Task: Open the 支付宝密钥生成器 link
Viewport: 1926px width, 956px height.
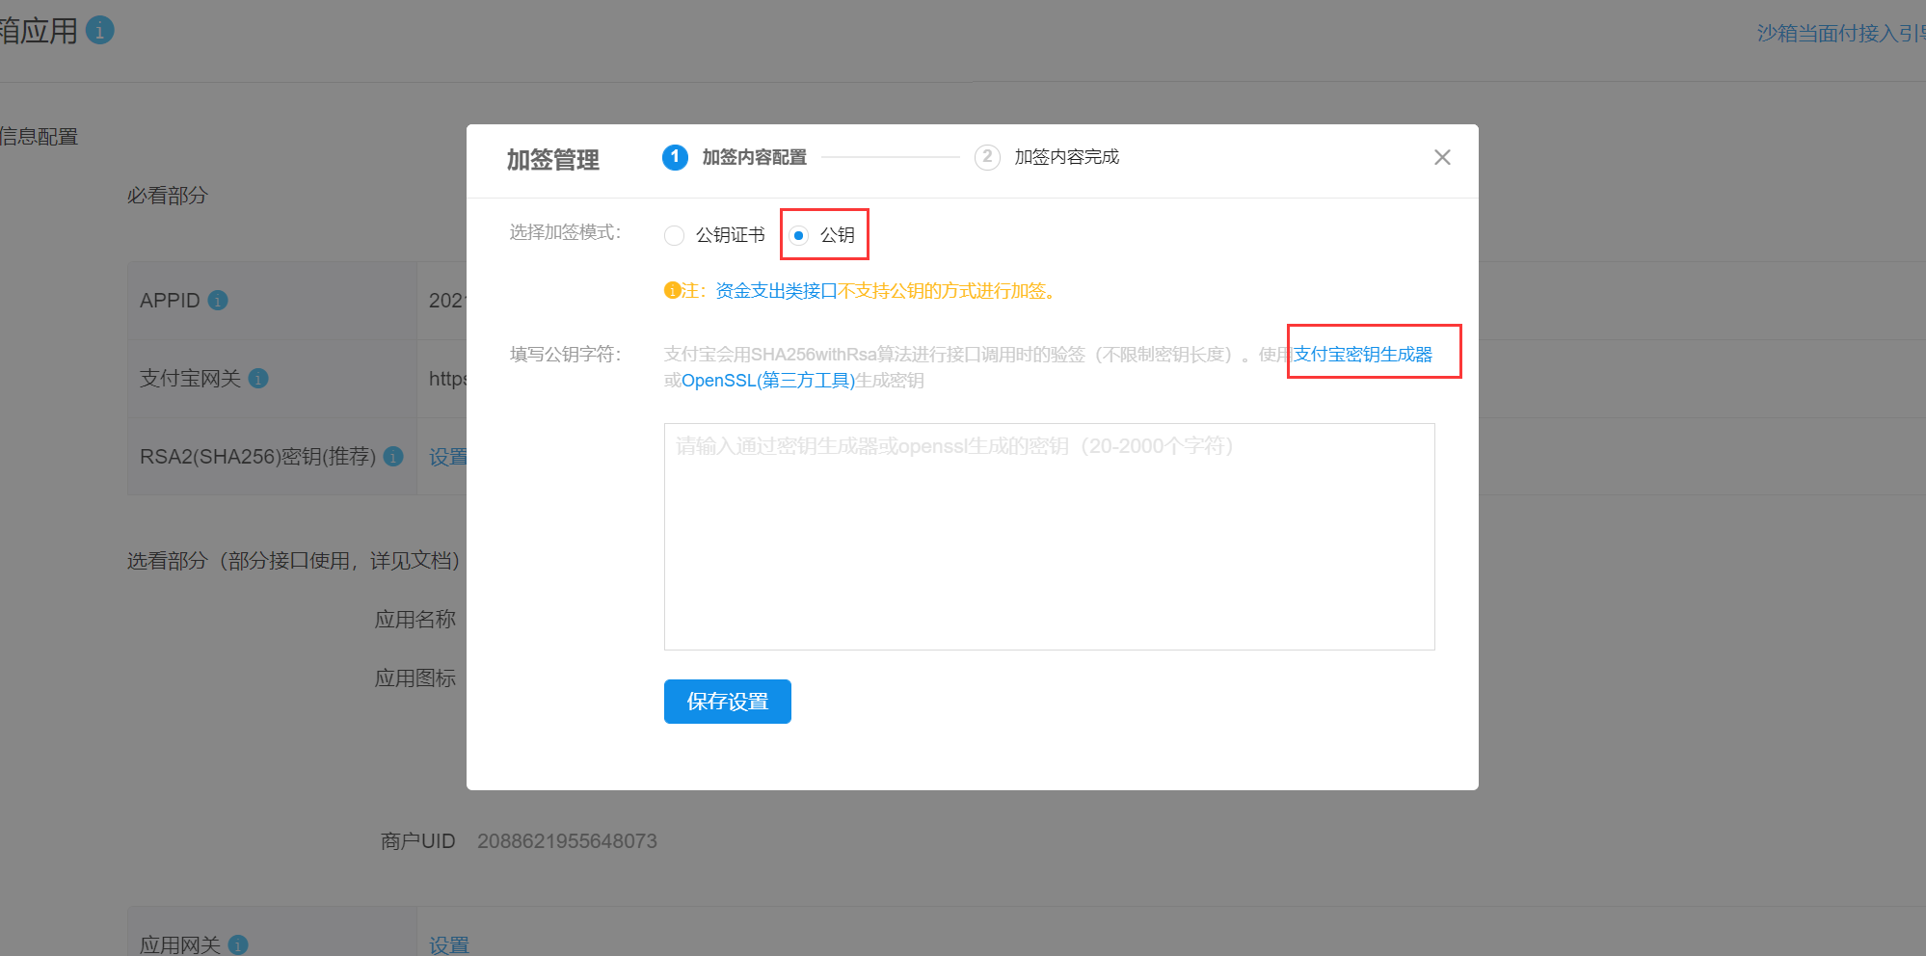Action: point(1362,355)
